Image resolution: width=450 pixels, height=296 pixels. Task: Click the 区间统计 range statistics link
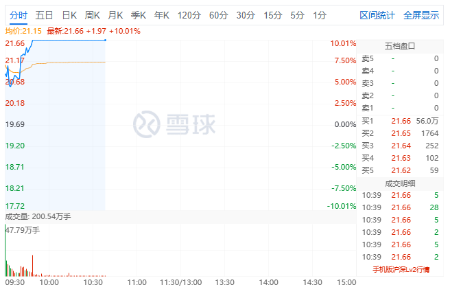tap(377, 15)
